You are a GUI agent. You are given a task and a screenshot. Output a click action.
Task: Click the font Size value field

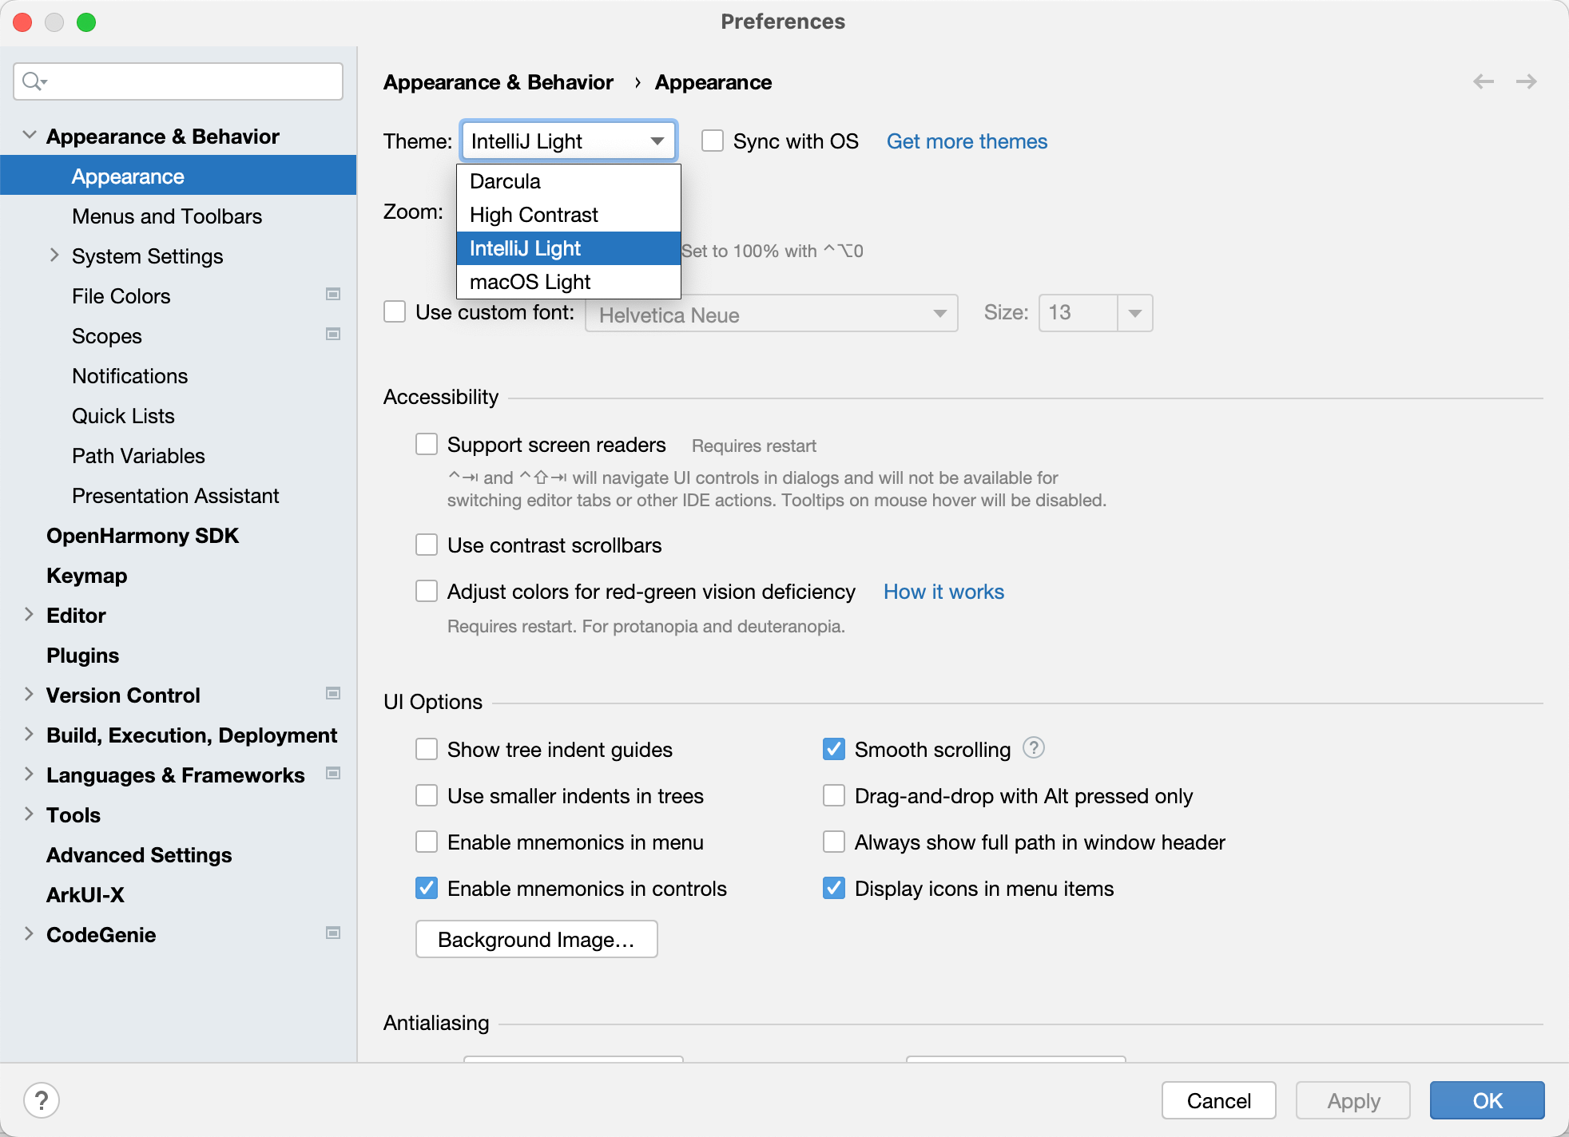click(x=1078, y=313)
